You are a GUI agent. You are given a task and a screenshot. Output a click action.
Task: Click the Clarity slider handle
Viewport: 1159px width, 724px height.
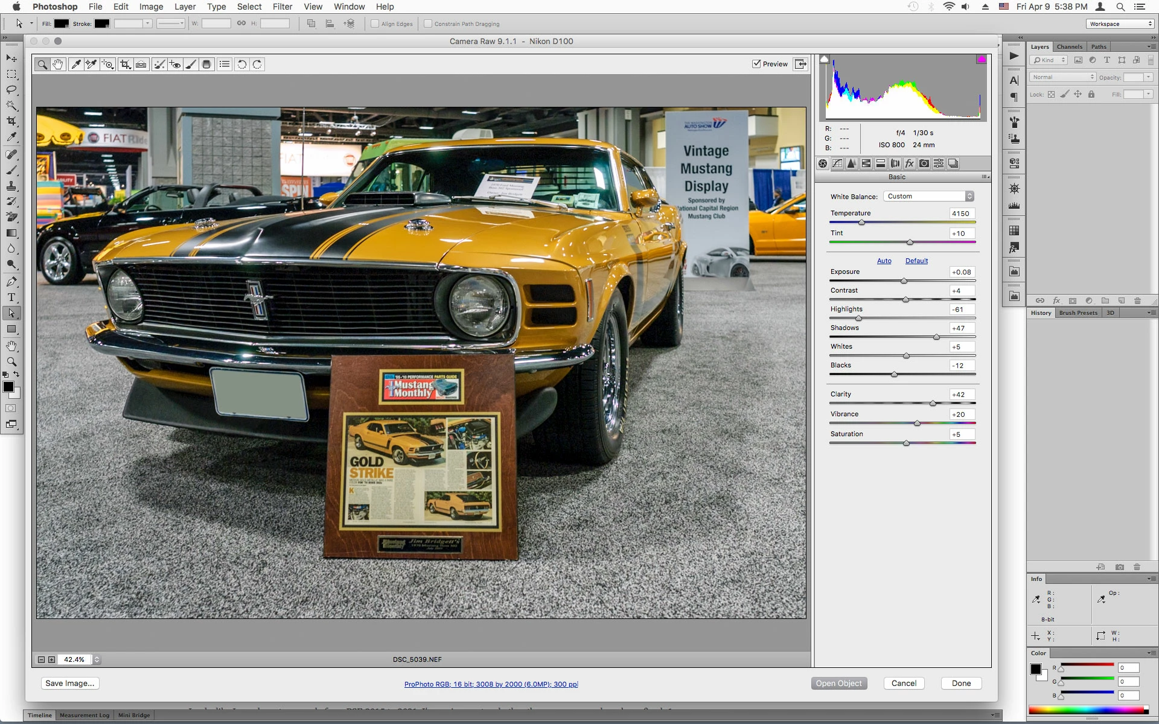[933, 403]
